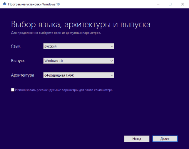
Task: Click the subtitle 'Для продолжения выберите один...'
Action: tap(56, 33)
